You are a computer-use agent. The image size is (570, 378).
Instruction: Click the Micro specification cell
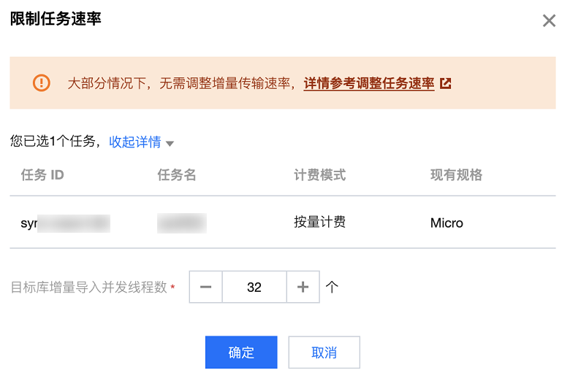coord(446,223)
